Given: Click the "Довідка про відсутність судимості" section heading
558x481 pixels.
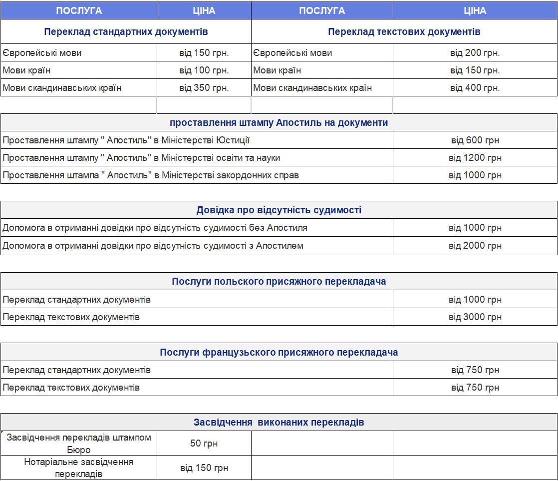Looking at the screenshot, I should point(279,210).
